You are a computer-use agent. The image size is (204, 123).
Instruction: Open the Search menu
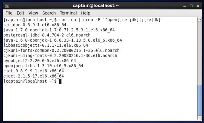49,13
